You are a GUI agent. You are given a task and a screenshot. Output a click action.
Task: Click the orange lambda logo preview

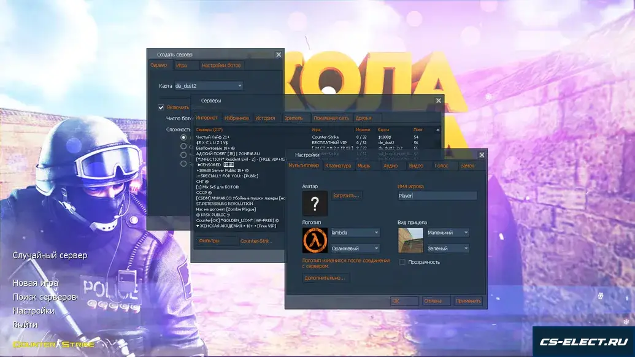pyautogui.click(x=315, y=240)
